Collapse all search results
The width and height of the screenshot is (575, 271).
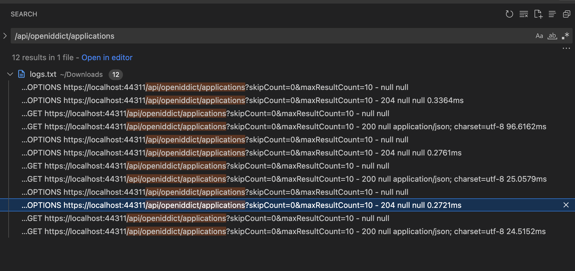566,14
